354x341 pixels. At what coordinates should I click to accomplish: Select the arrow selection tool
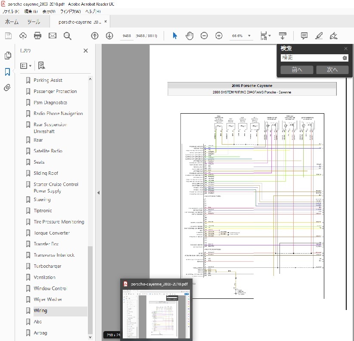coord(175,36)
